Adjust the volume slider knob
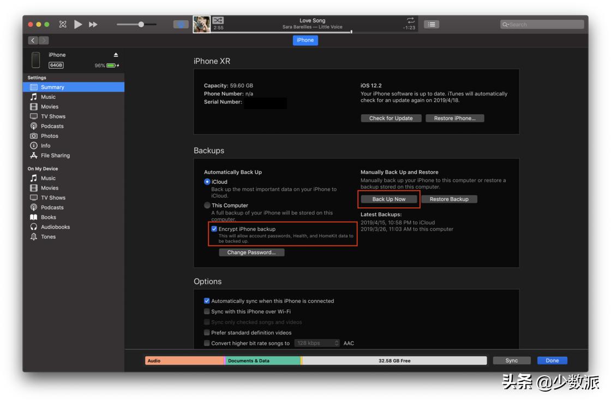 (141, 25)
